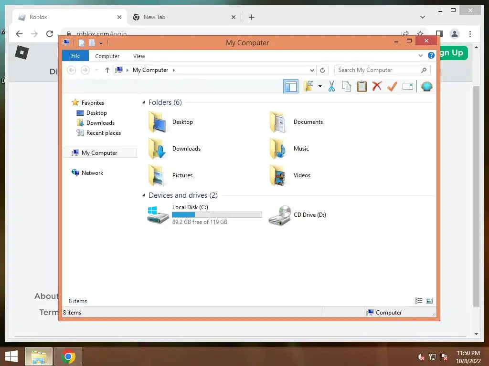The image size is (489, 366).
Task: Click the Cut scissors icon
Action: point(331,86)
